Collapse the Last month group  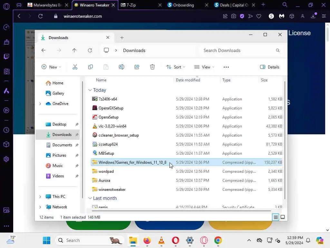pos(90,198)
